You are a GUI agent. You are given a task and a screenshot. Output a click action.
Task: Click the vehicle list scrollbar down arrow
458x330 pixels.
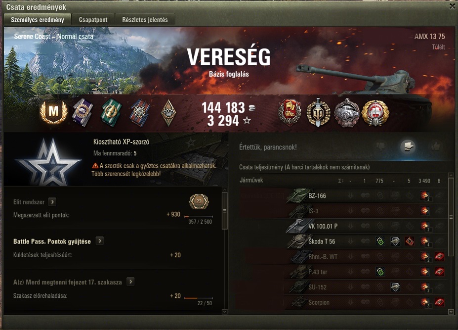click(x=451, y=312)
